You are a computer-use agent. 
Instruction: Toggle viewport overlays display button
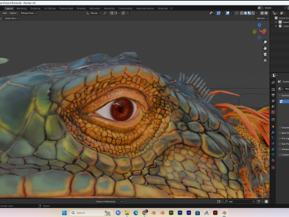point(228,13)
